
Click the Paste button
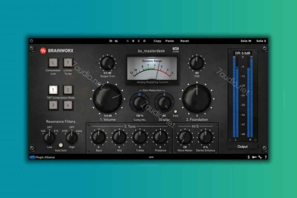169,41
